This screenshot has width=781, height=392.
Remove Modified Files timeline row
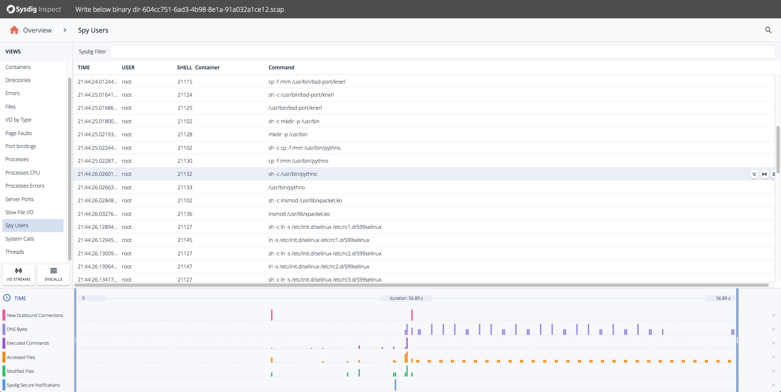tap(774, 371)
